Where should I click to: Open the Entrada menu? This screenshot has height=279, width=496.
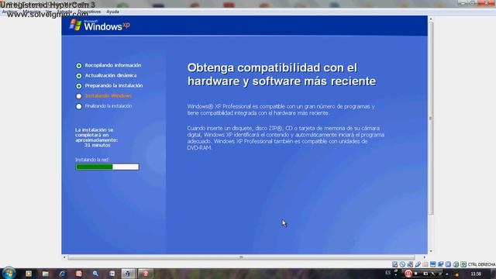coord(64,12)
